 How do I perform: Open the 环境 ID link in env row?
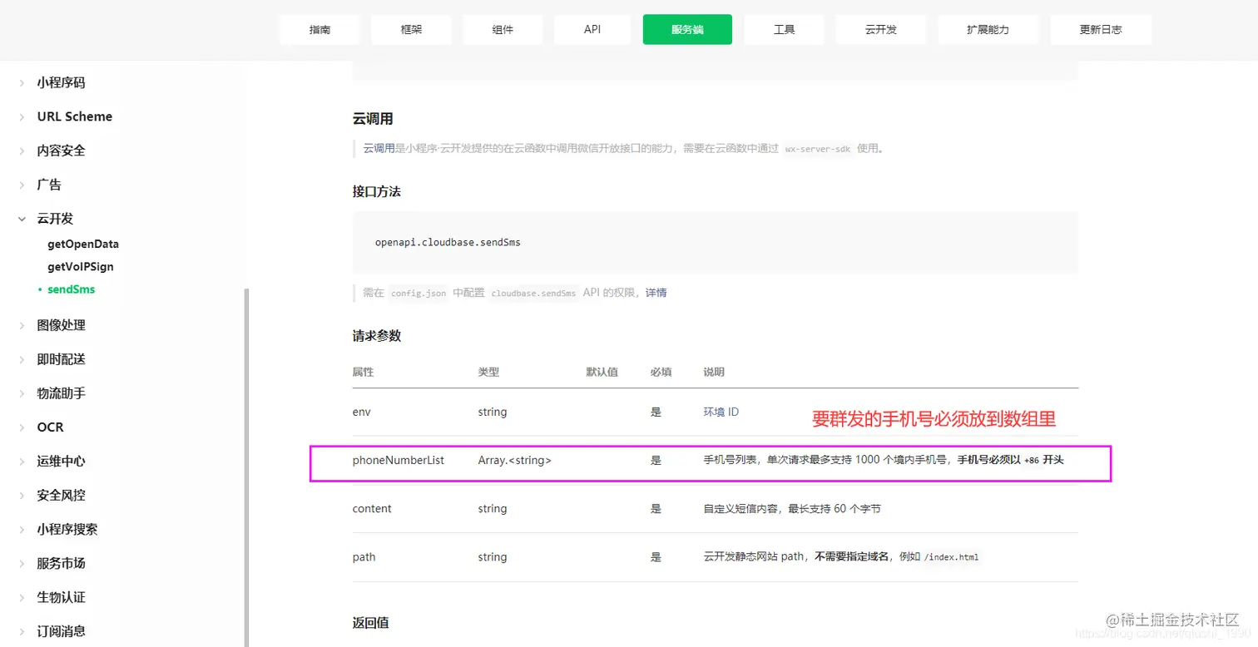pos(721,412)
